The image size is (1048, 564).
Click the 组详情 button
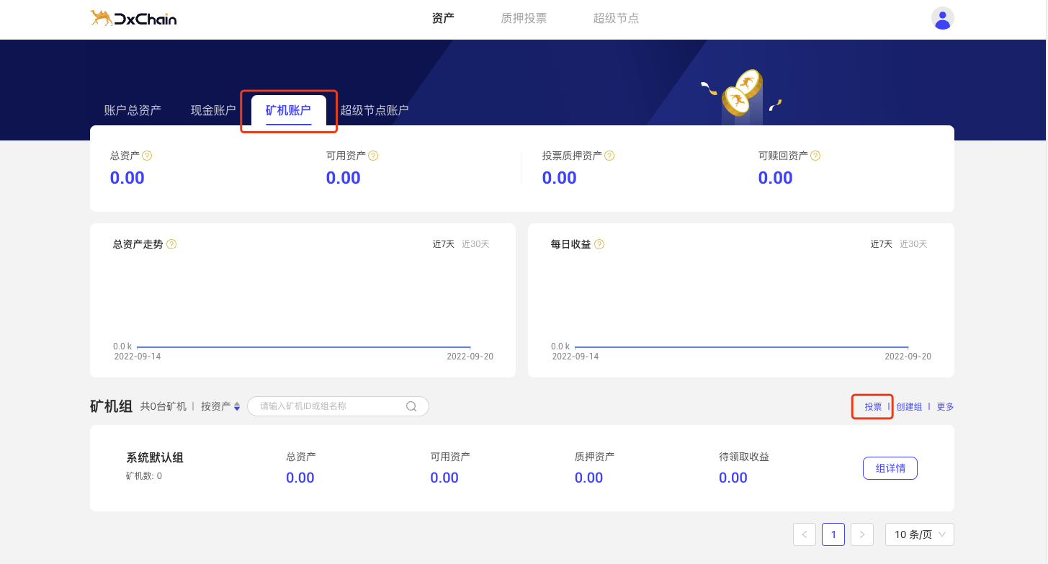890,468
